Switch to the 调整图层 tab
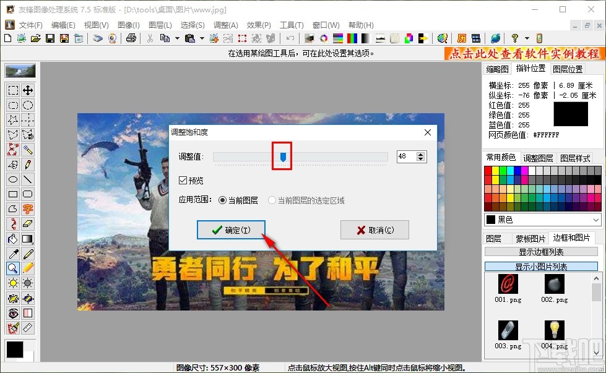Image resolution: width=606 pixels, height=373 pixels. (538, 158)
